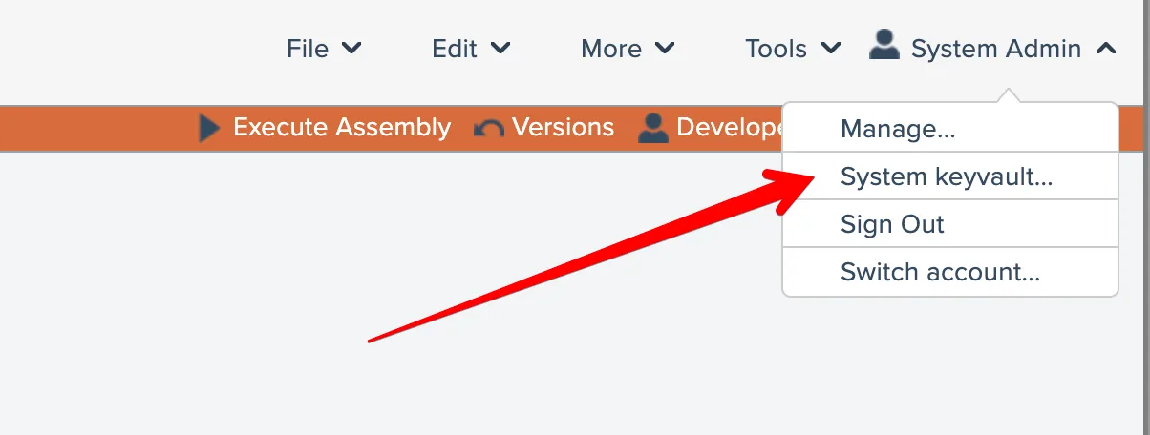Expand the More menu chevron

tap(666, 48)
